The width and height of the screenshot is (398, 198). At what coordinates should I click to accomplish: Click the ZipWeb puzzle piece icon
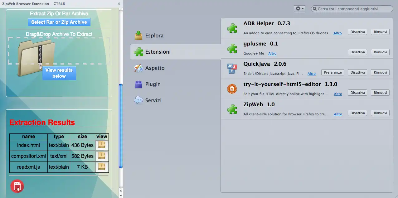coord(232,109)
